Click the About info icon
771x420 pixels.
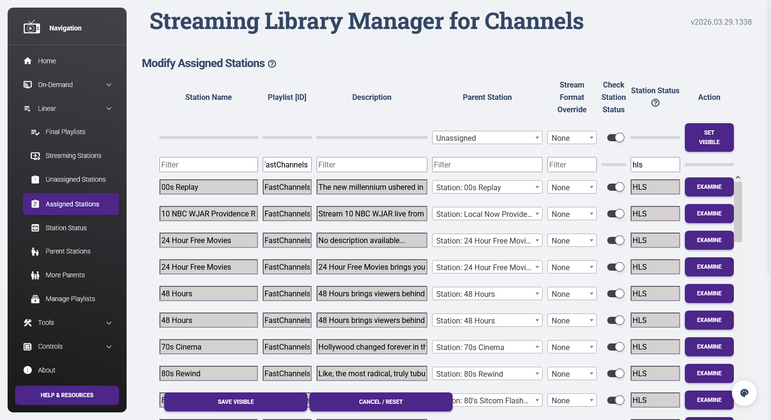pyautogui.click(x=28, y=370)
